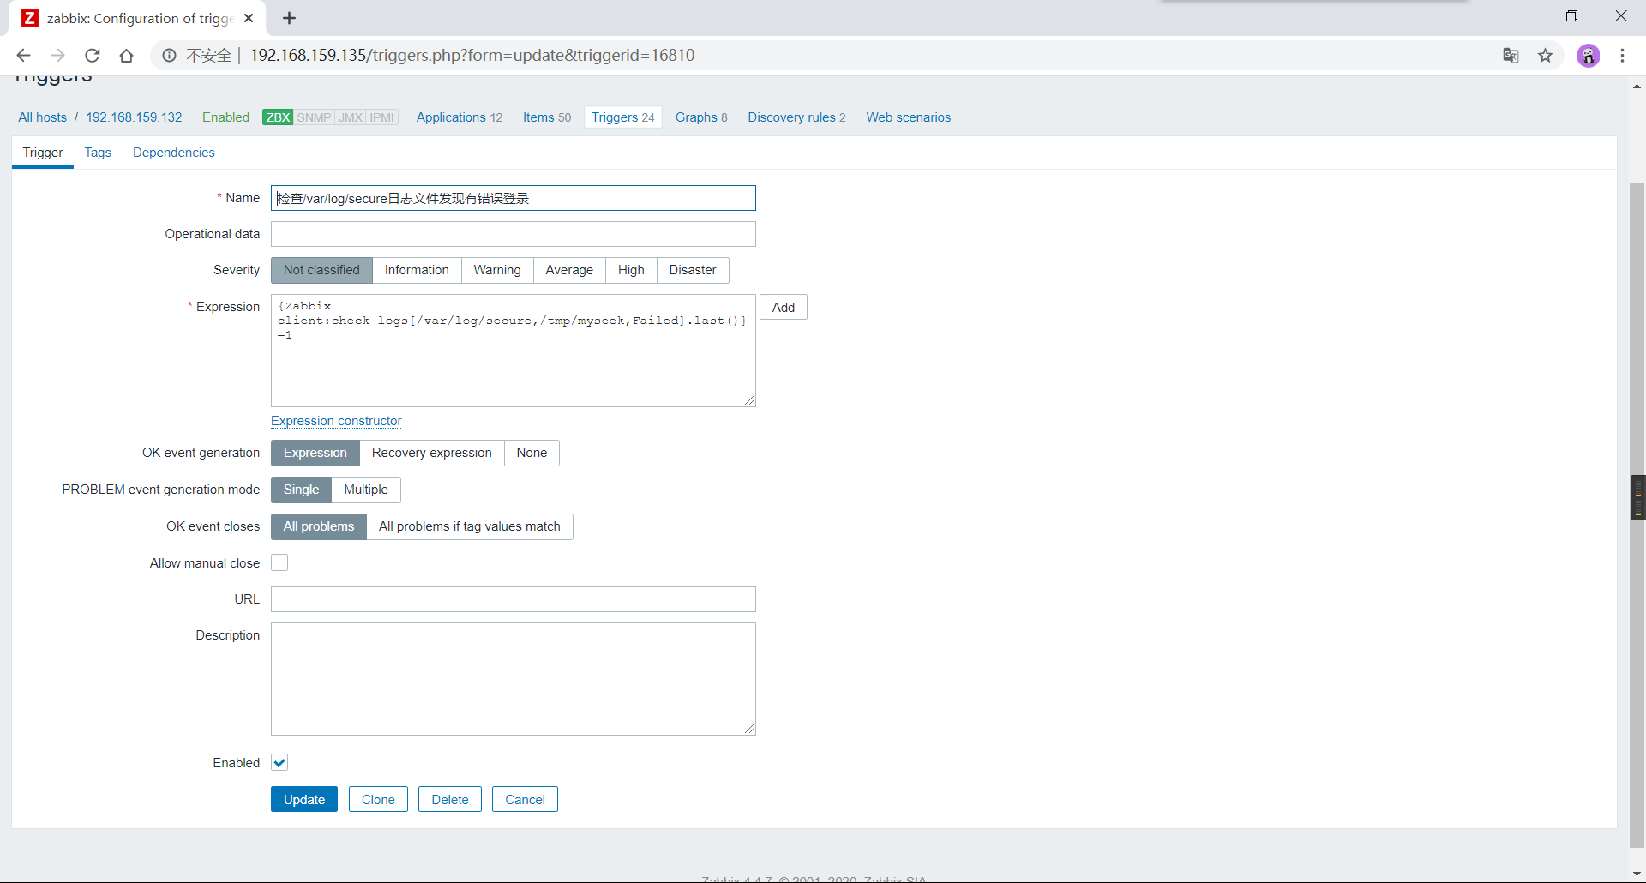Select All problems for OK event closes
This screenshot has width=1646, height=883.
coord(319,526)
